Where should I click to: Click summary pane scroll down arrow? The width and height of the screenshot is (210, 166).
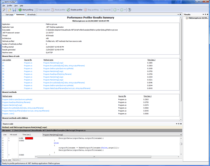click(x=181, y=120)
